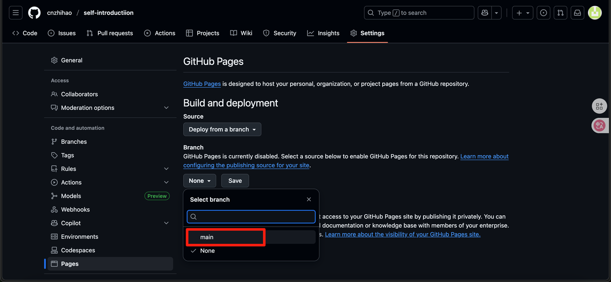This screenshot has width=611, height=282.
Task: Select the None branch option
Action: click(207, 251)
